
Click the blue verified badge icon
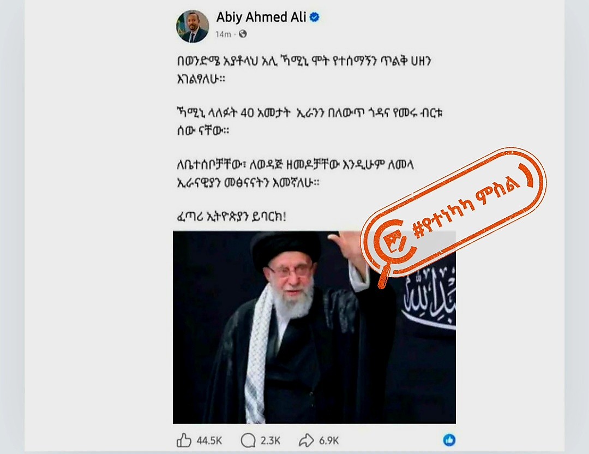coord(315,17)
